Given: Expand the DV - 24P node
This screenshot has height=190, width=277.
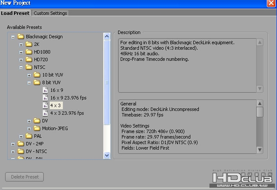Looking at the screenshot, I should tap(13, 144).
